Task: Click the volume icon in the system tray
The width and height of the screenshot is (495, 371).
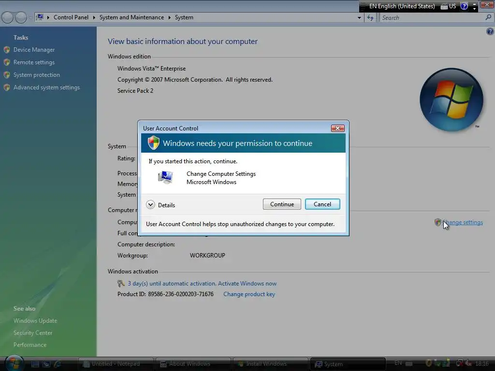Action: [468, 364]
